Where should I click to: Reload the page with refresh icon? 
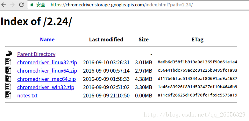21,5
